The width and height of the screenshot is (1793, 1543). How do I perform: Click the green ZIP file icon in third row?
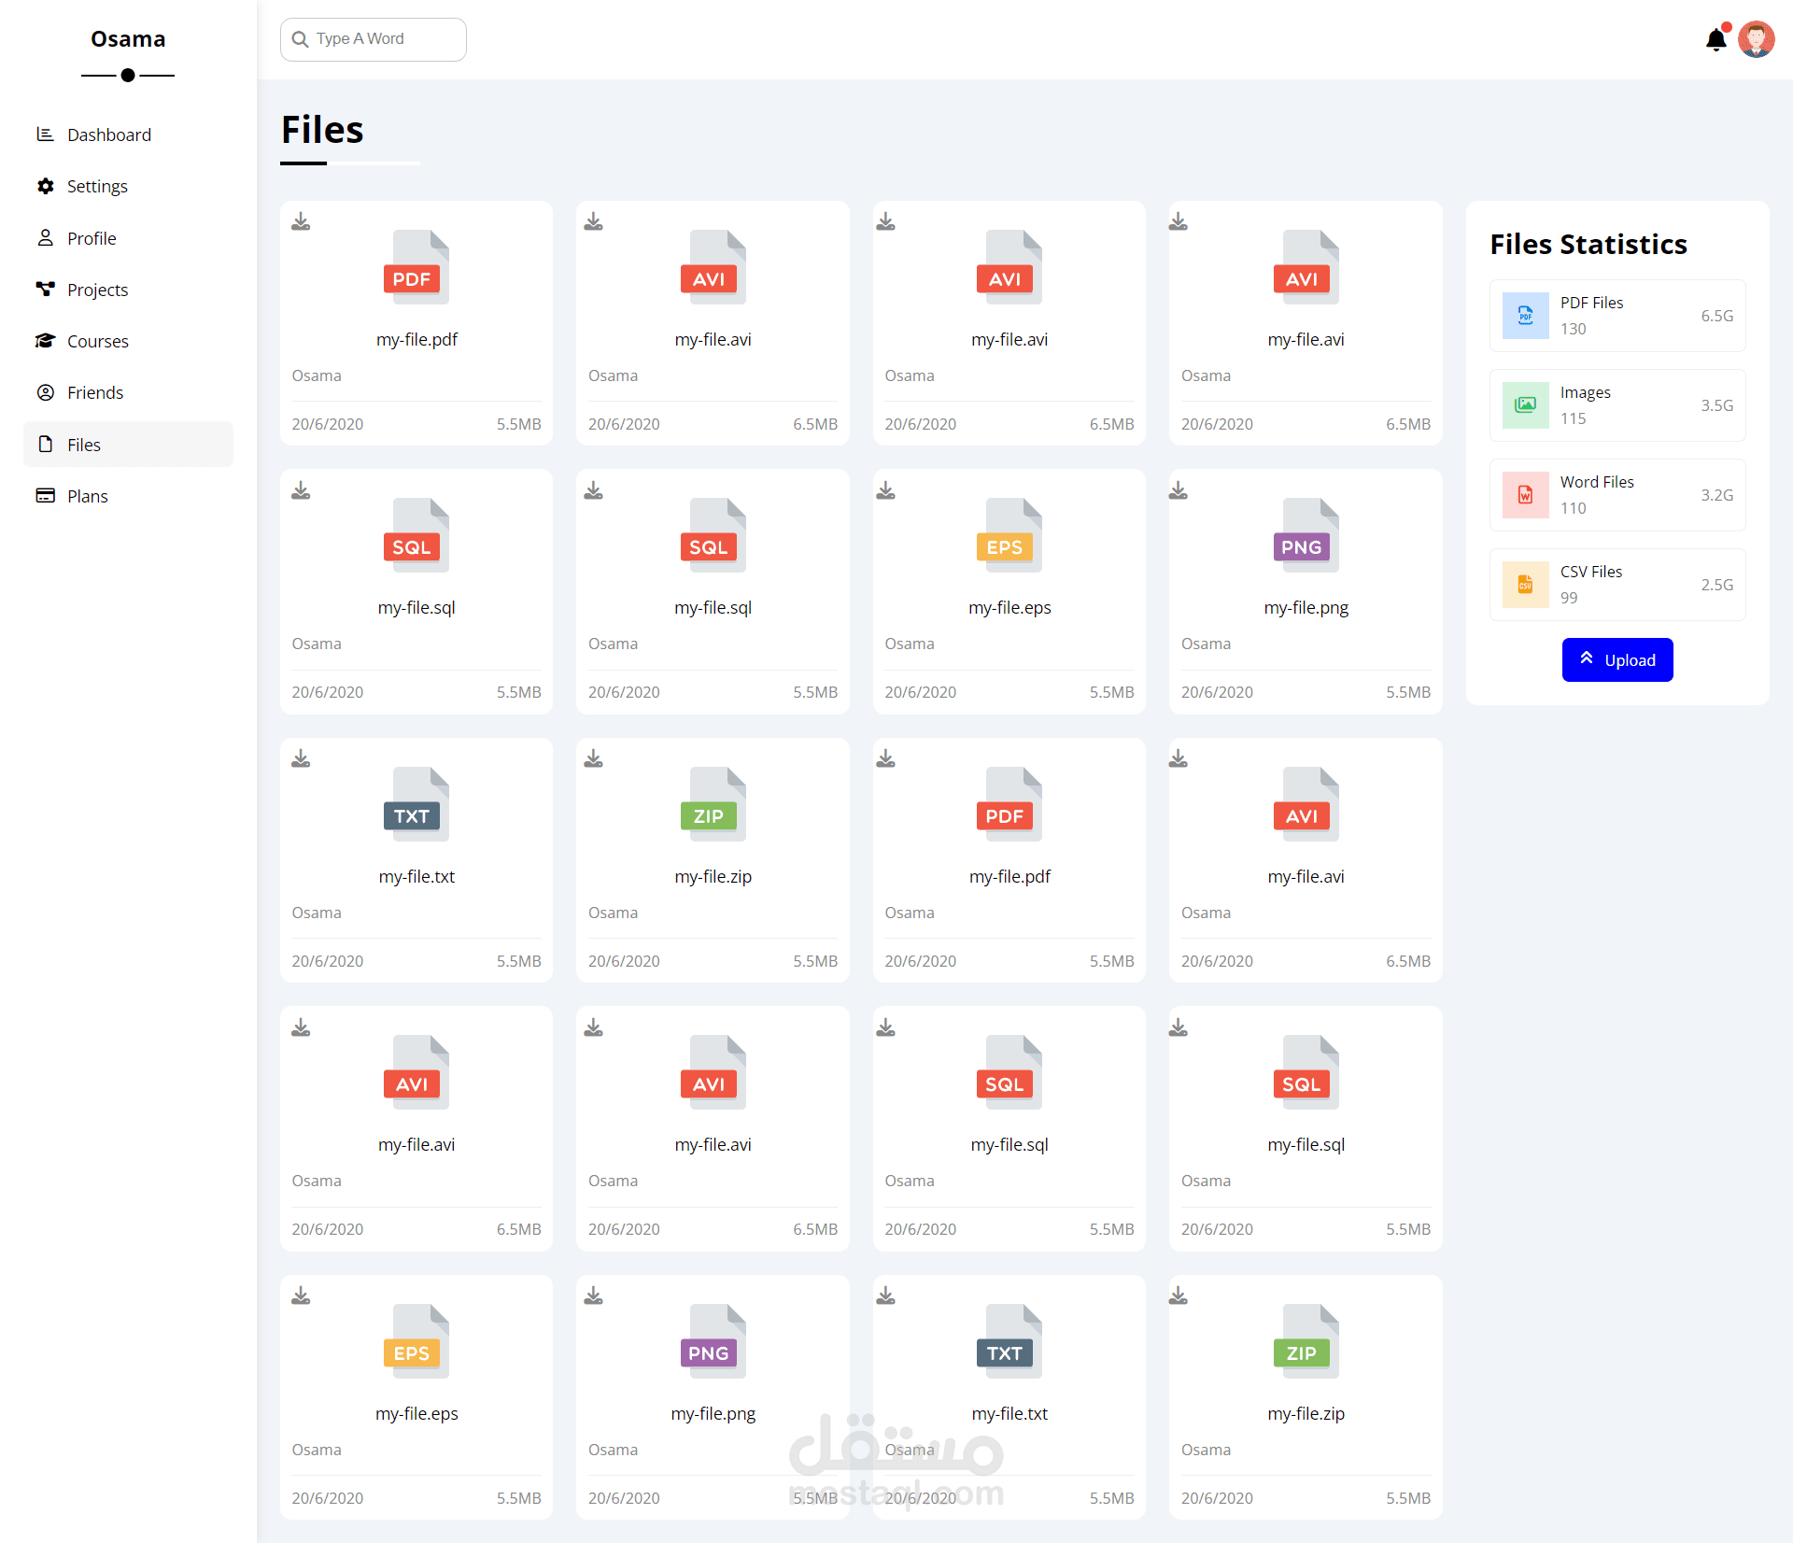coord(713,805)
